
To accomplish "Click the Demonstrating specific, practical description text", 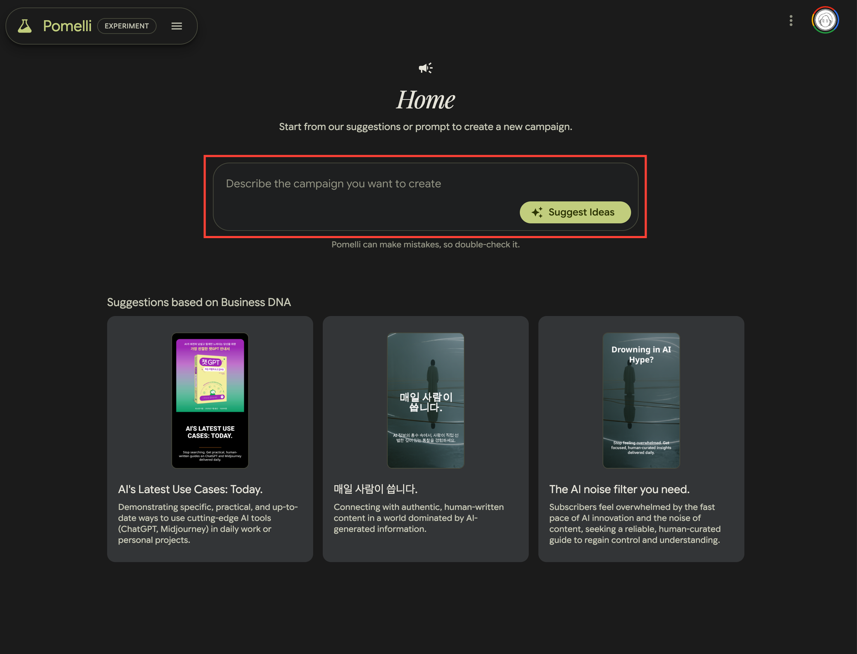I will 208,523.
